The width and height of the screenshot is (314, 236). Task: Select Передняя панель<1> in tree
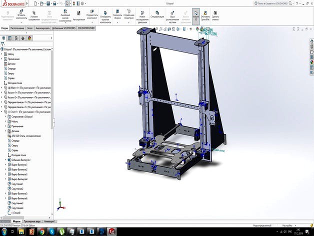(27, 102)
